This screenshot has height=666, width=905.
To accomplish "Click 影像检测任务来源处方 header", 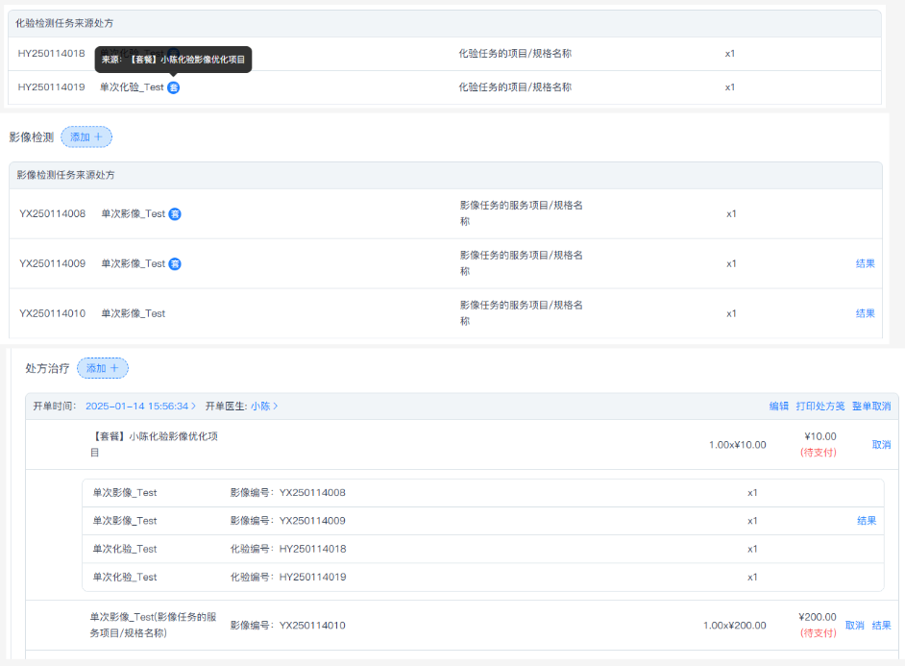I will [65, 175].
